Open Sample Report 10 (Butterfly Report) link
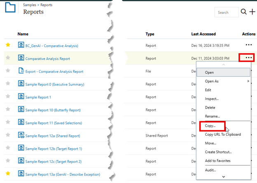The width and height of the screenshot is (257, 183). [53, 110]
